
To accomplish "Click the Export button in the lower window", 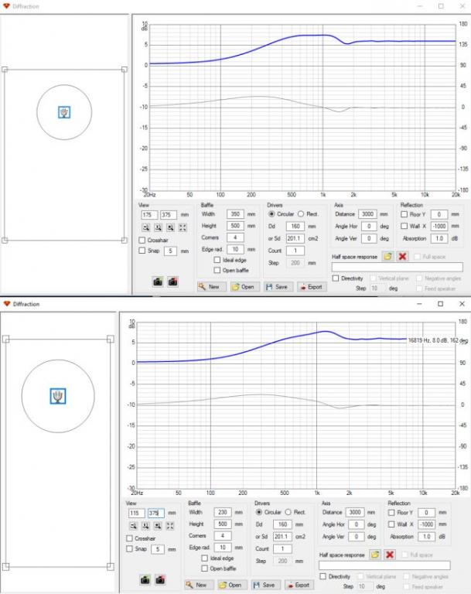I will (299, 585).
